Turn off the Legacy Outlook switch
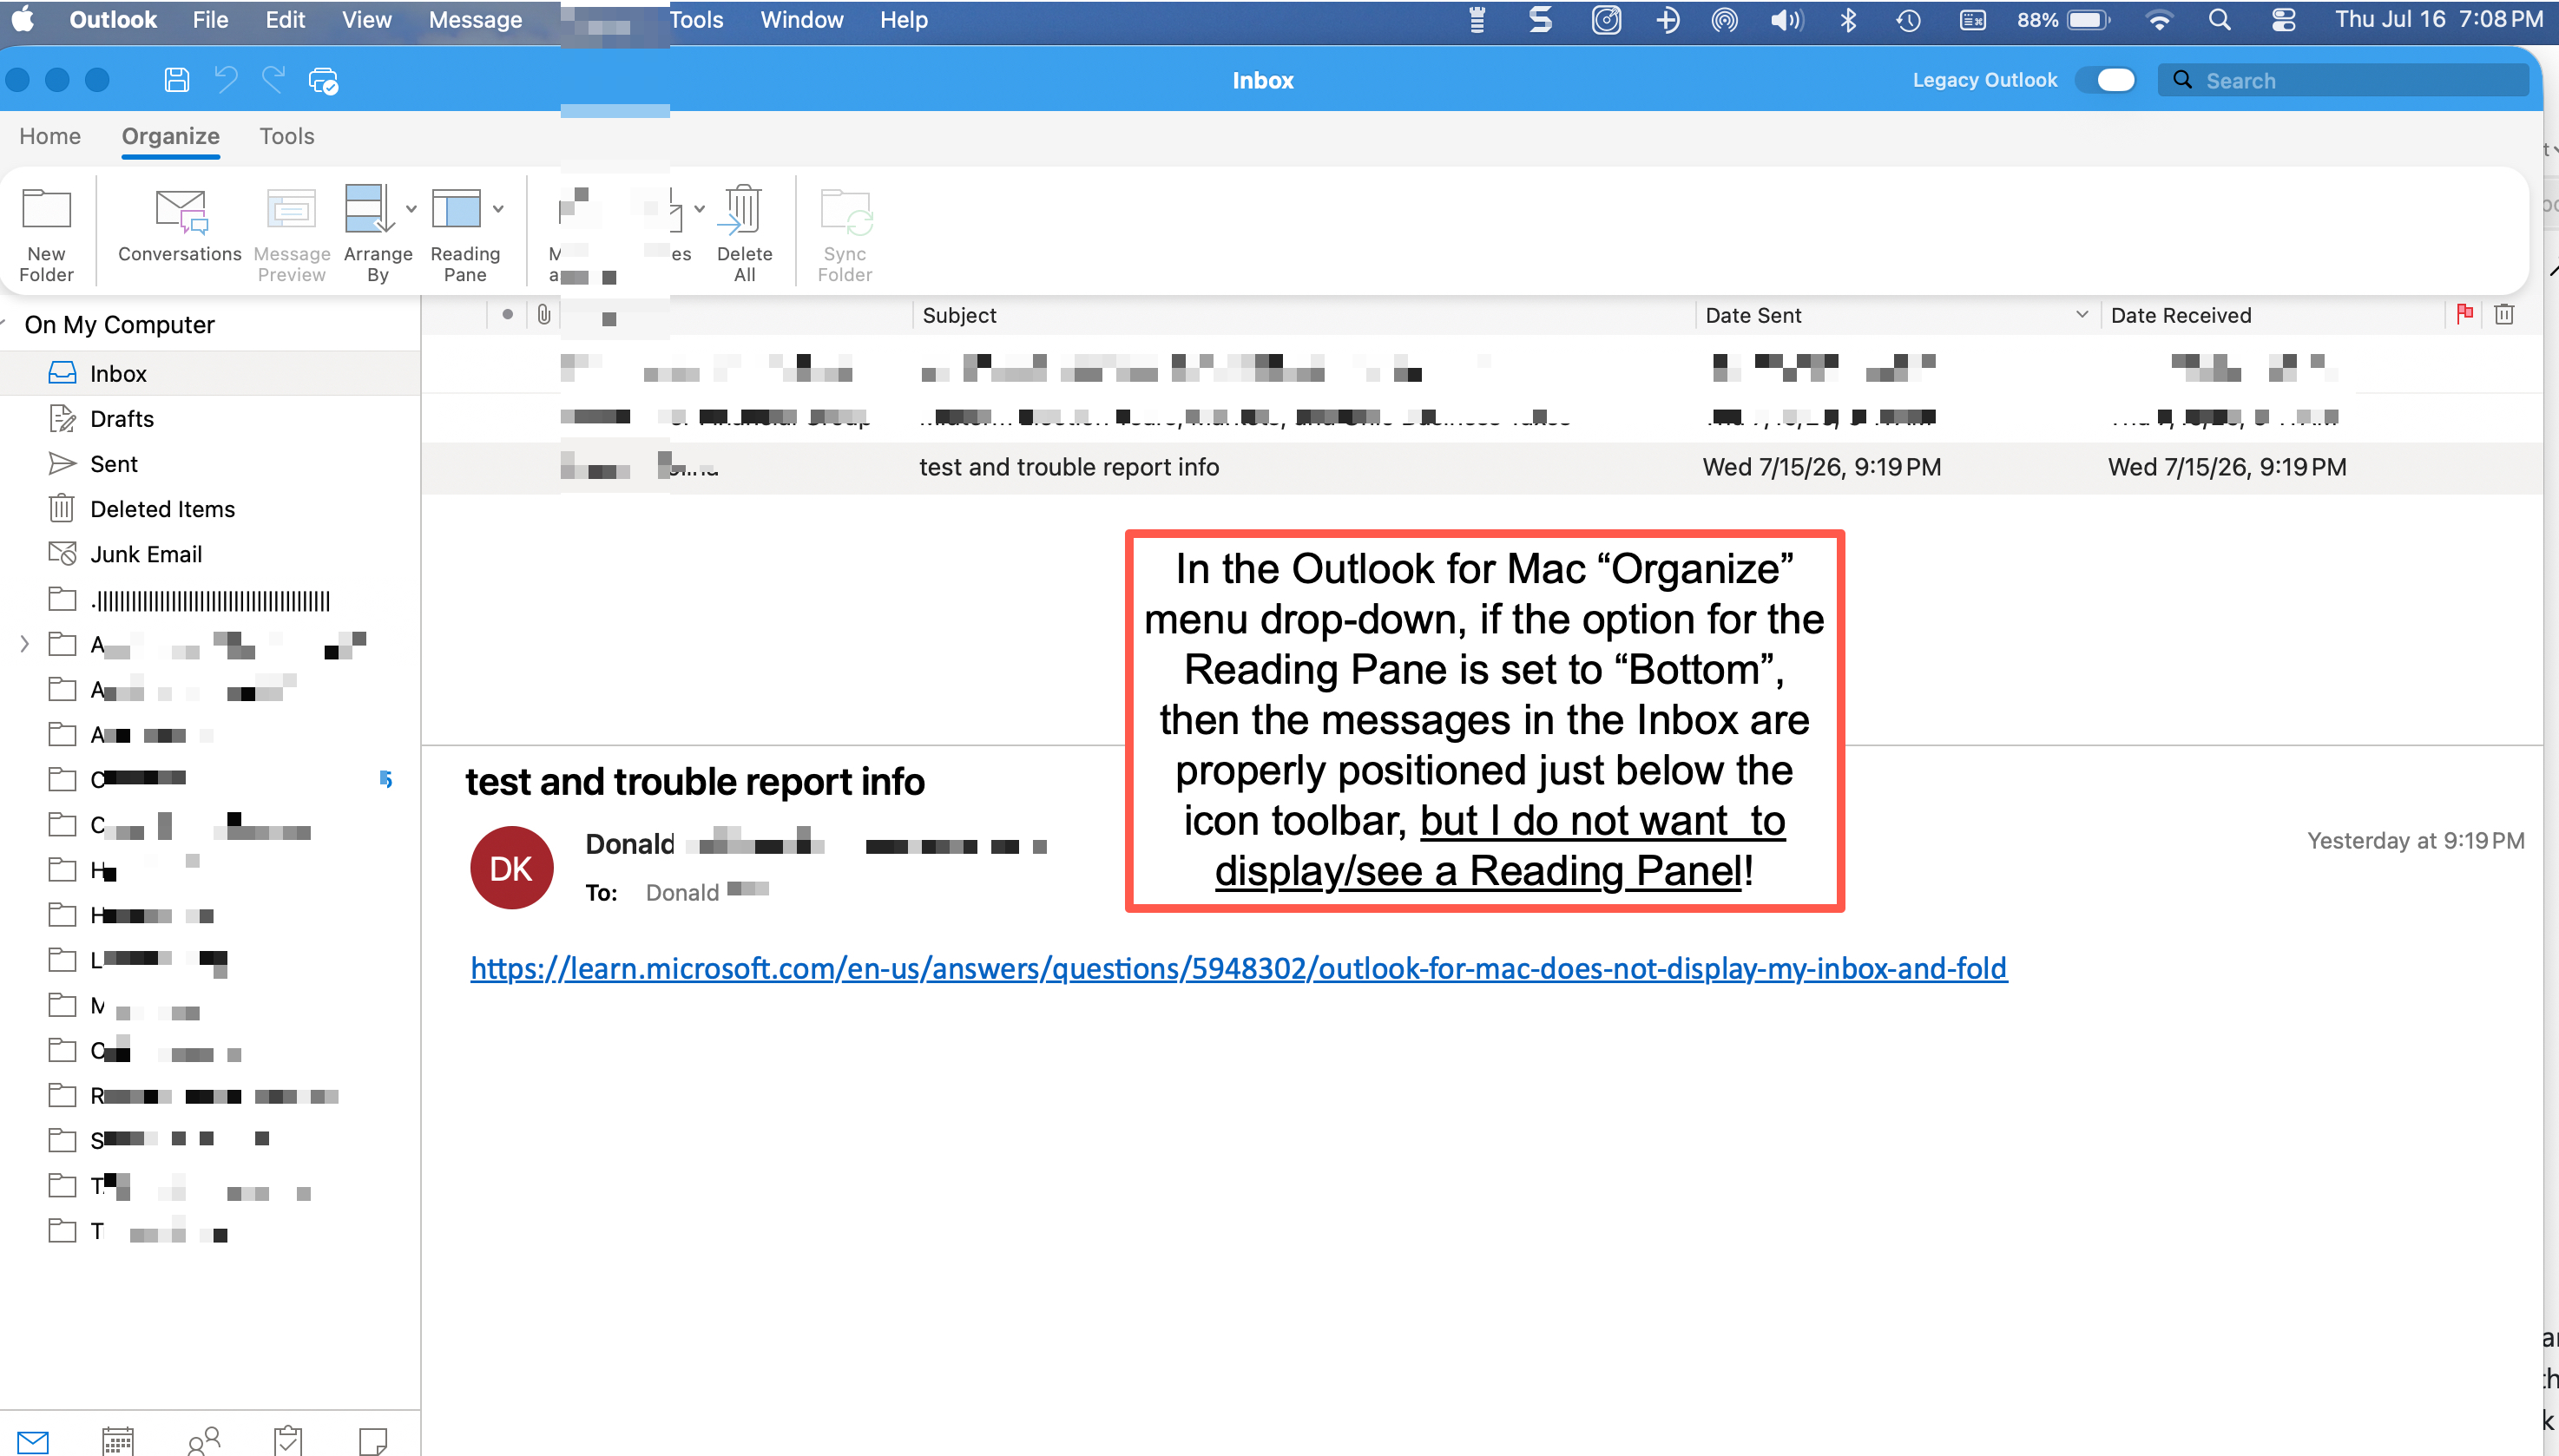 2105,80
